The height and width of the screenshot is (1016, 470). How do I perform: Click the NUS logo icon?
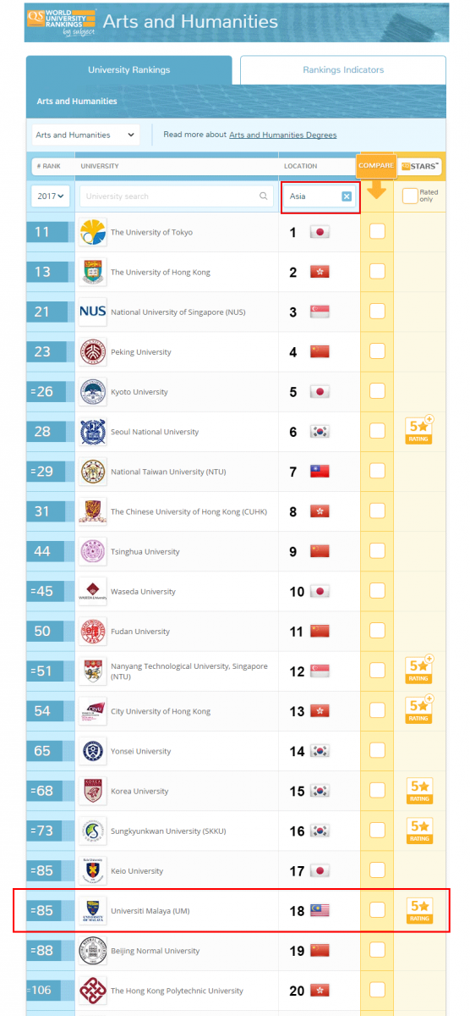click(x=92, y=312)
